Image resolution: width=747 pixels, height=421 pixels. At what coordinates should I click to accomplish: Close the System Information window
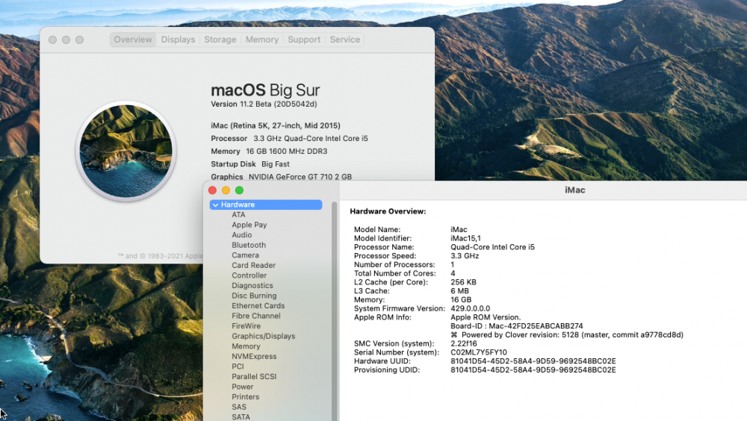pos(212,190)
